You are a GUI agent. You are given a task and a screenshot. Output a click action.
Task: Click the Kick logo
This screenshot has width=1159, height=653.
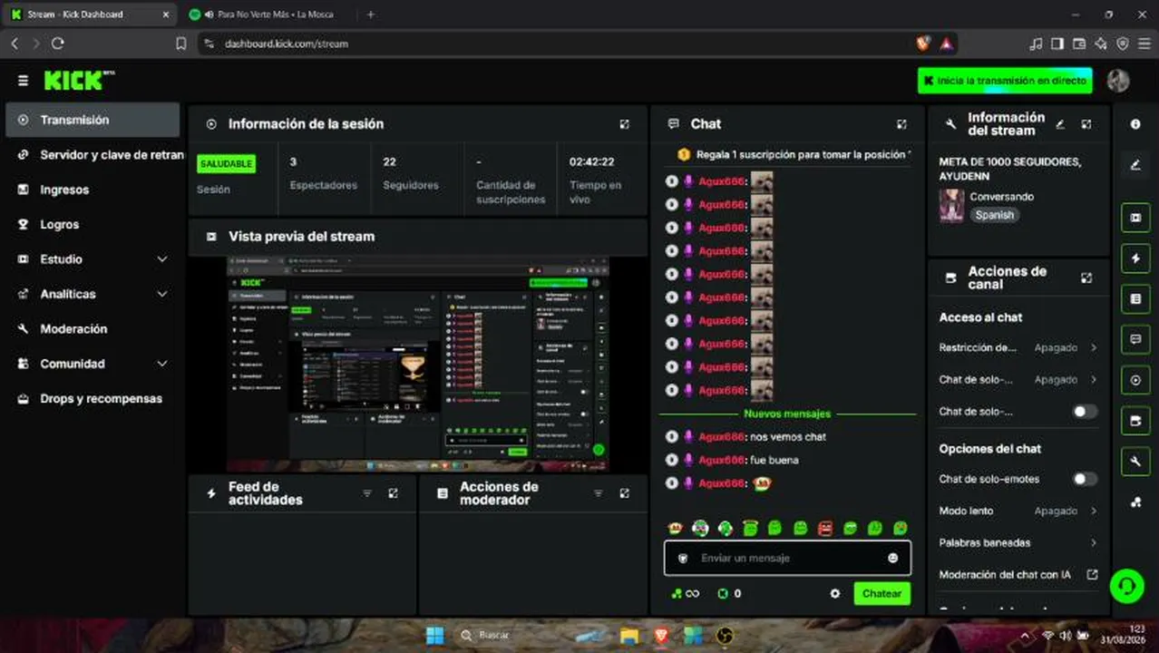click(x=79, y=80)
